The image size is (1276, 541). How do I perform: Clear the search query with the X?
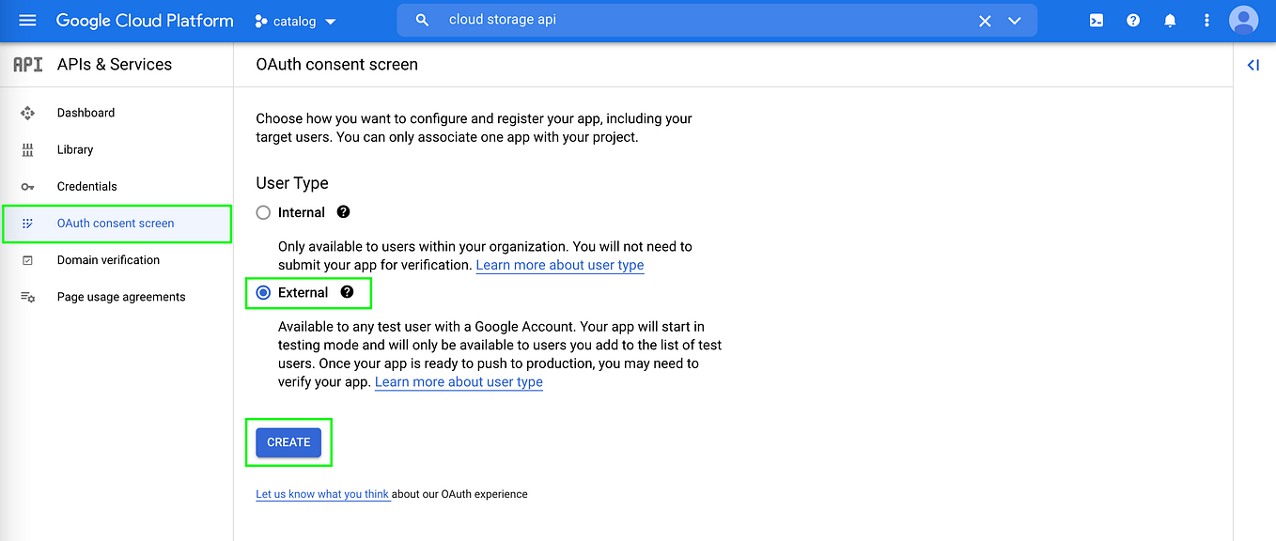pyautogui.click(x=984, y=20)
